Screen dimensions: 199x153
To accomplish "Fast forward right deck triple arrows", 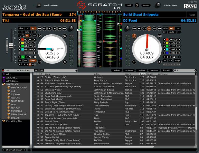I will tap(159, 29).
